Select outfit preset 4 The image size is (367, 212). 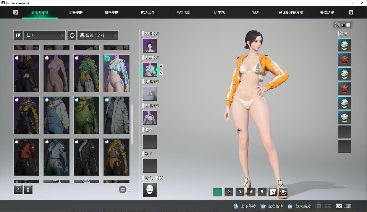pos(251,192)
